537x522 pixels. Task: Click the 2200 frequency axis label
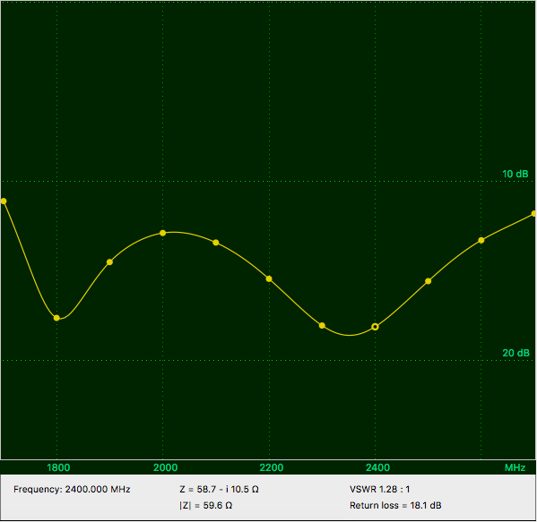pos(272,467)
